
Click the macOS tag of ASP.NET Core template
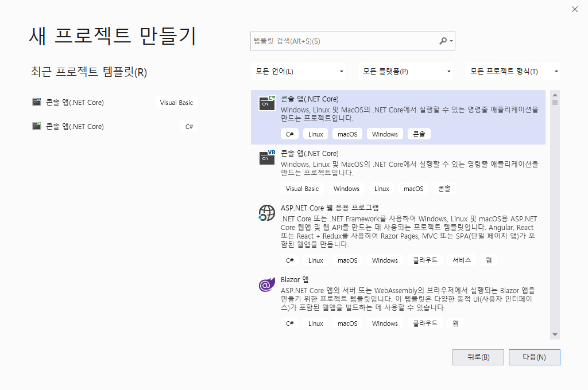click(x=347, y=260)
